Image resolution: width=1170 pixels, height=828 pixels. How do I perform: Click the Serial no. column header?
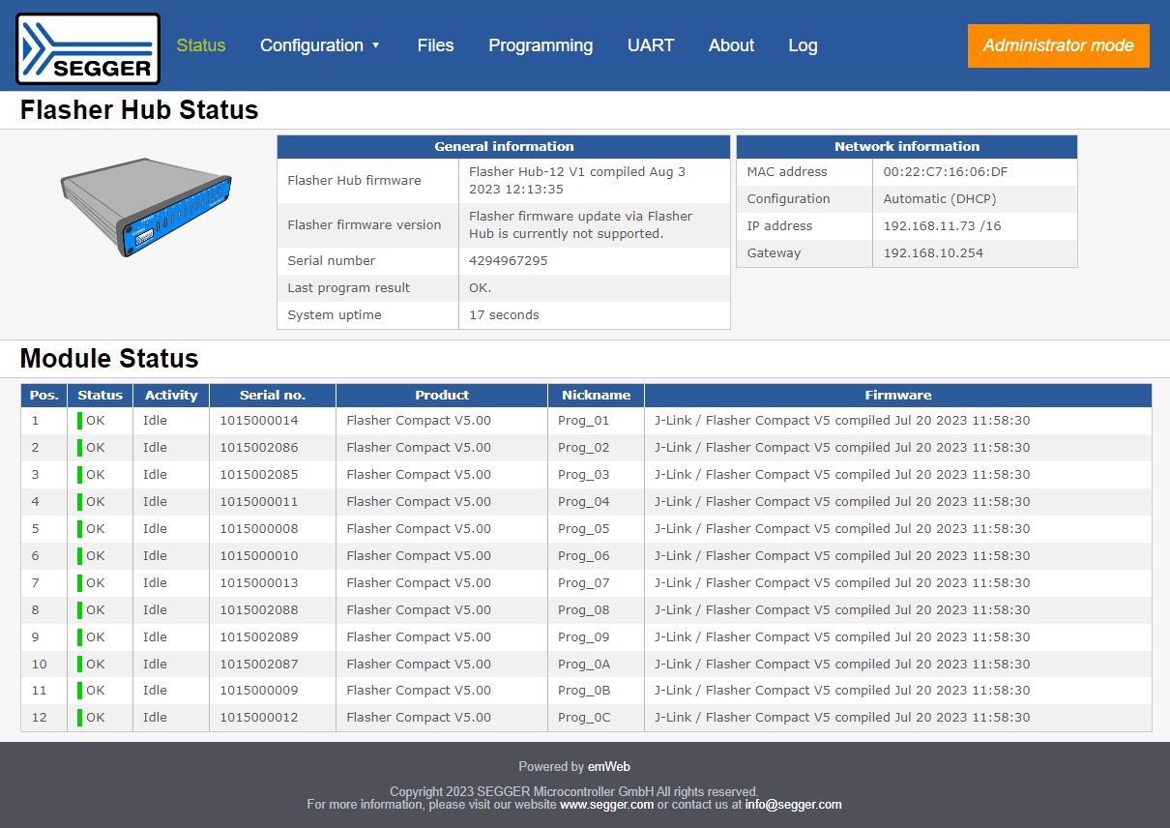[273, 395]
